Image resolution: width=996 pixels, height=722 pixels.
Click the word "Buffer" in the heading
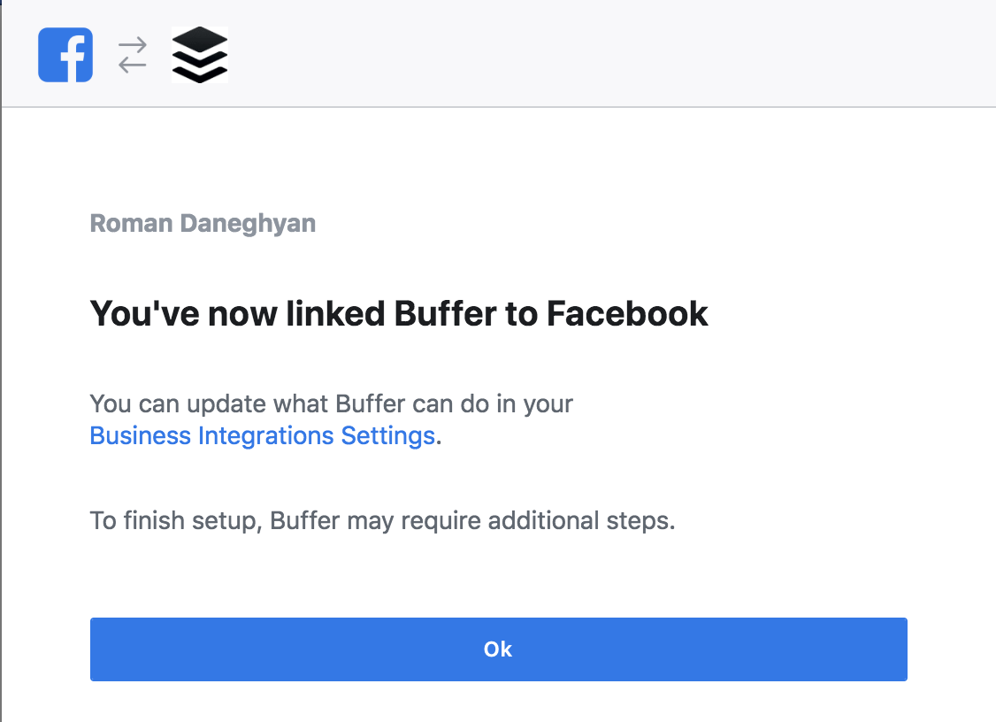[445, 313]
